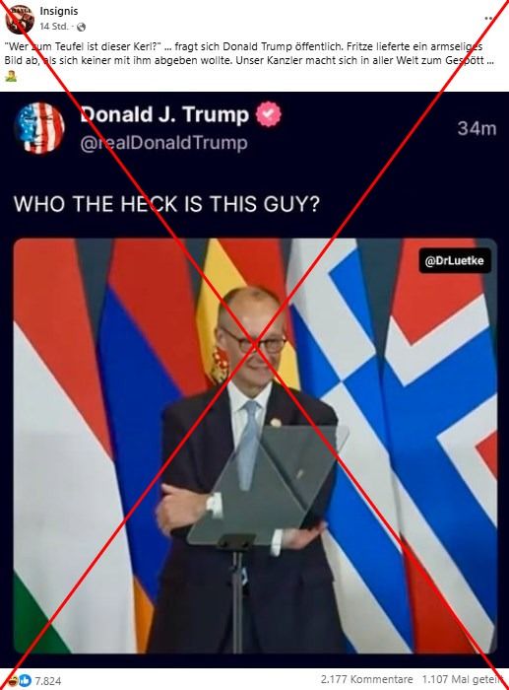The height and width of the screenshot is (690, 509).
Task: Click the blue Like thumbs-up reaction icon
Action: click(26, 681)
